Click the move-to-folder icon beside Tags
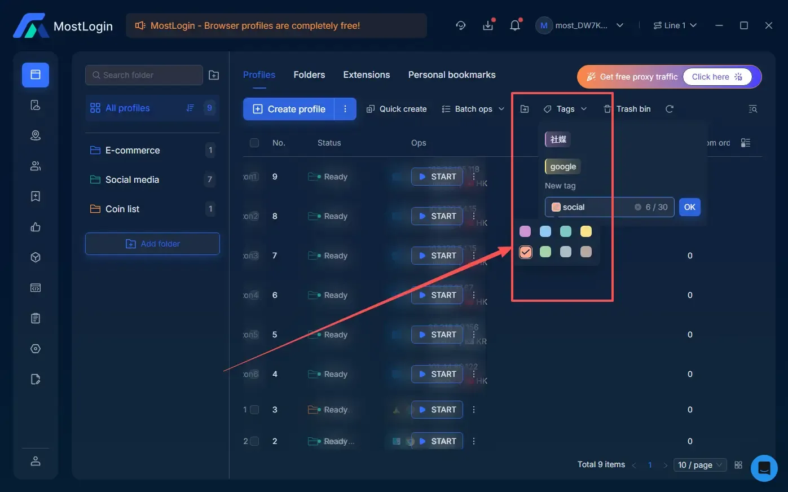The height and width of the screenshot is (492, 788). click(525, 109)
